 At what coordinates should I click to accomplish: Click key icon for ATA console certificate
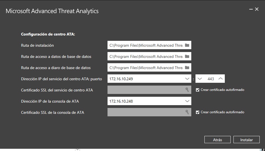(187, 112)
